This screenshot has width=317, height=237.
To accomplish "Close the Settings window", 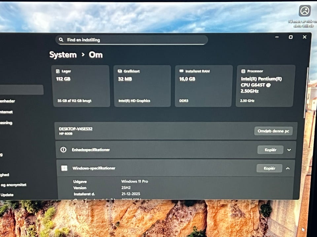I will pos(304,37).
